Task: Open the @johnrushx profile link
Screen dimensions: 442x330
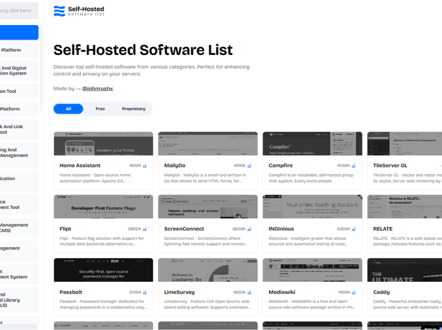Action: tap(98, 88)
